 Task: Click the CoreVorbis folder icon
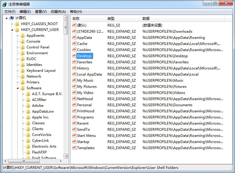pyautogui.click(x=28, y=135)
